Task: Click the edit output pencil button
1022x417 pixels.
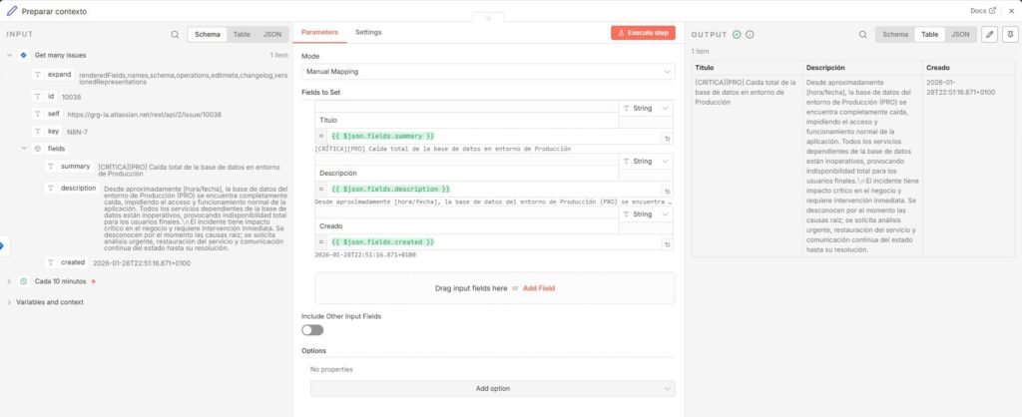Action: point(989,35)
